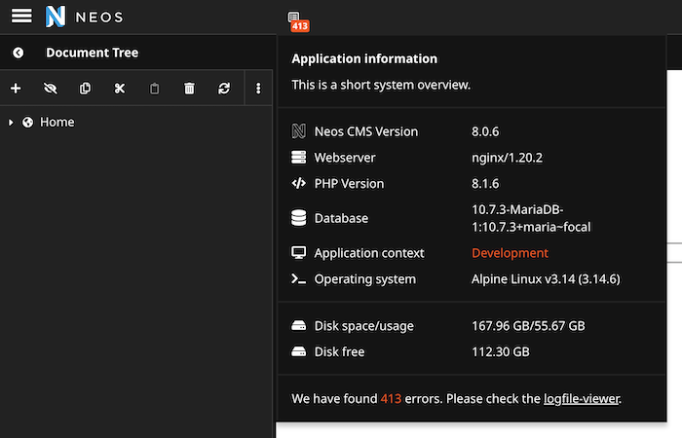
Task: Click the Operating system label
Action: coord(365,279)
